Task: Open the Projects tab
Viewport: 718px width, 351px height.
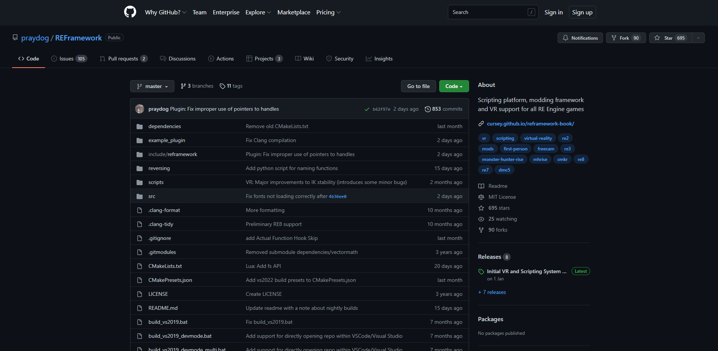Action: click(264, 59)
